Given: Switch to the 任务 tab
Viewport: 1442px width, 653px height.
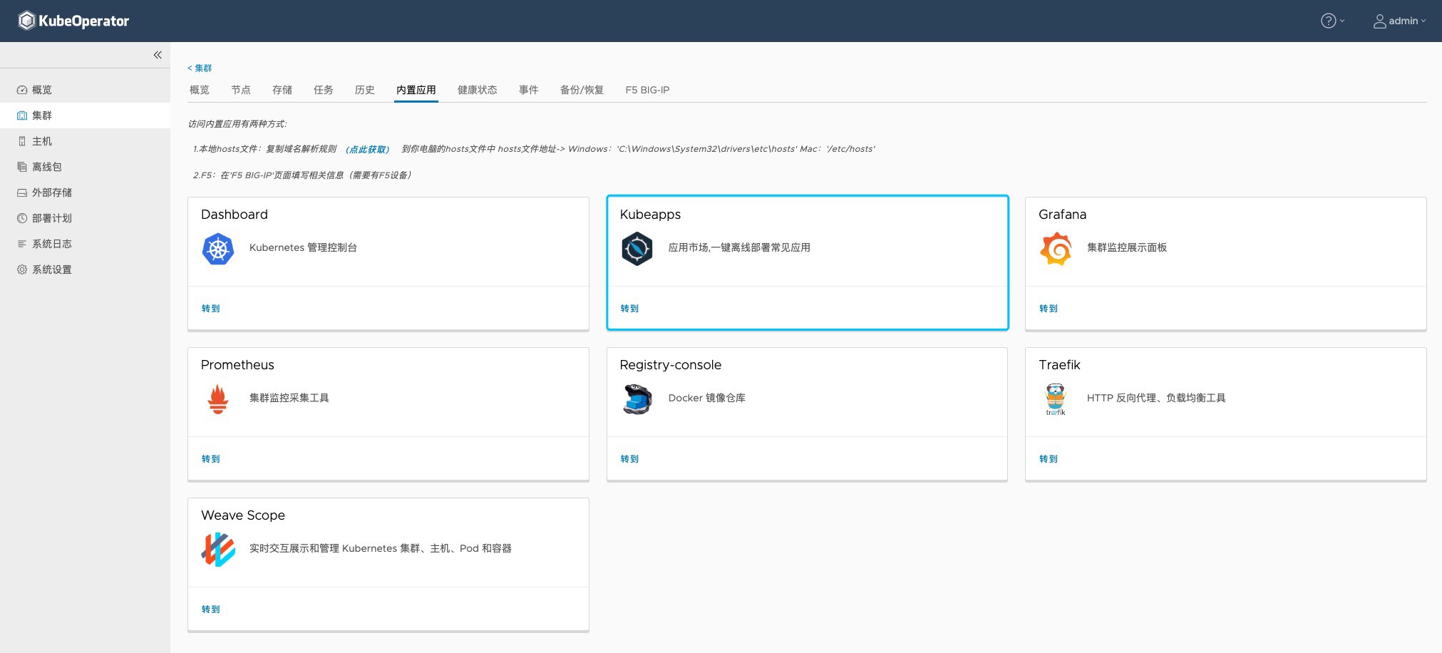Looking at the screenshot, I should click(x=324, y=90).
